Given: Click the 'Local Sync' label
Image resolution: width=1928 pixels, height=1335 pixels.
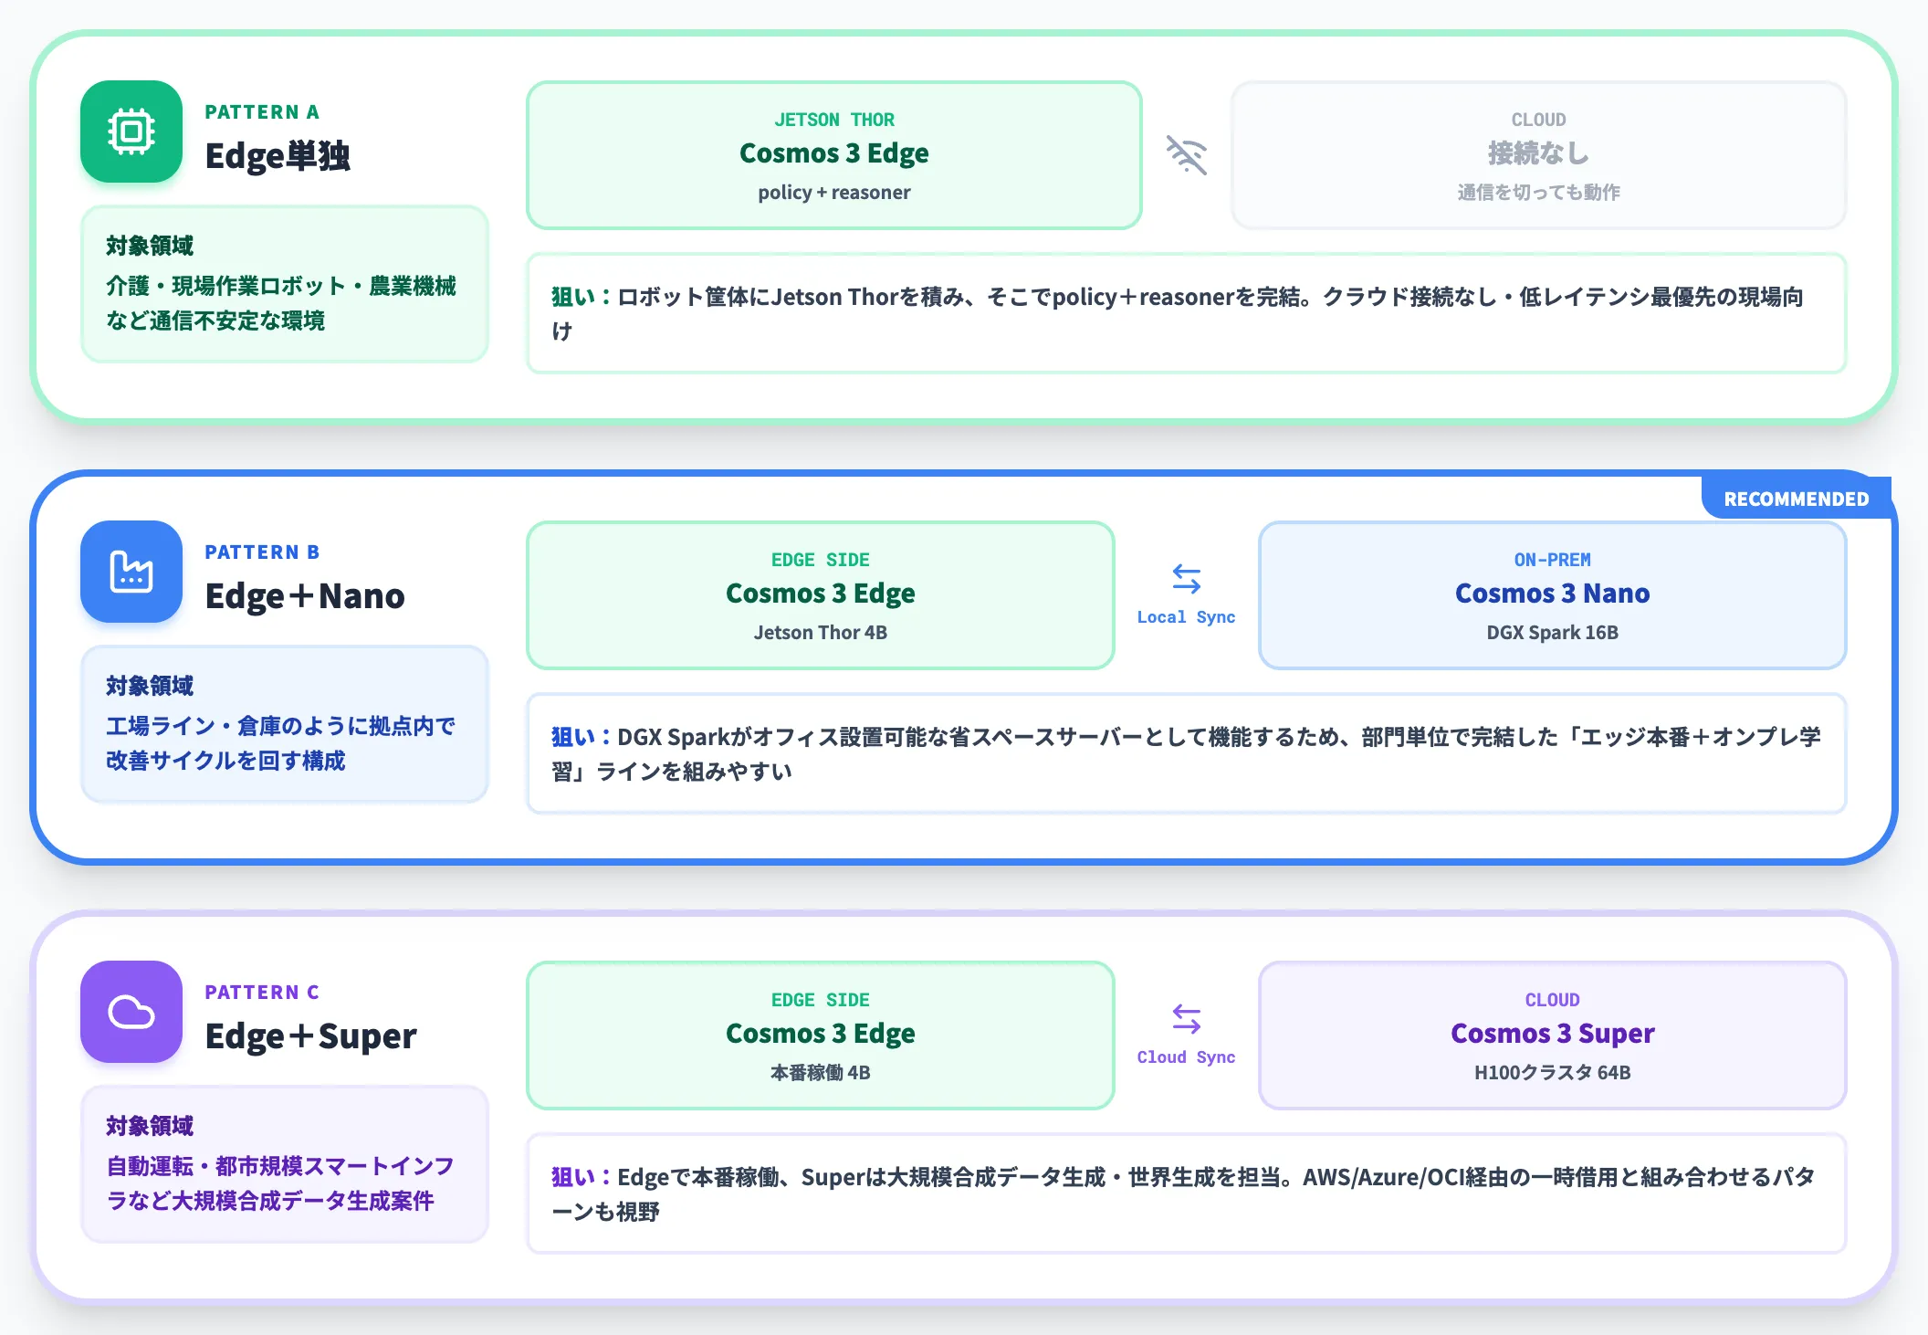Looking at the screenshot, I should pyautogui.click(x=1187, y=617).
